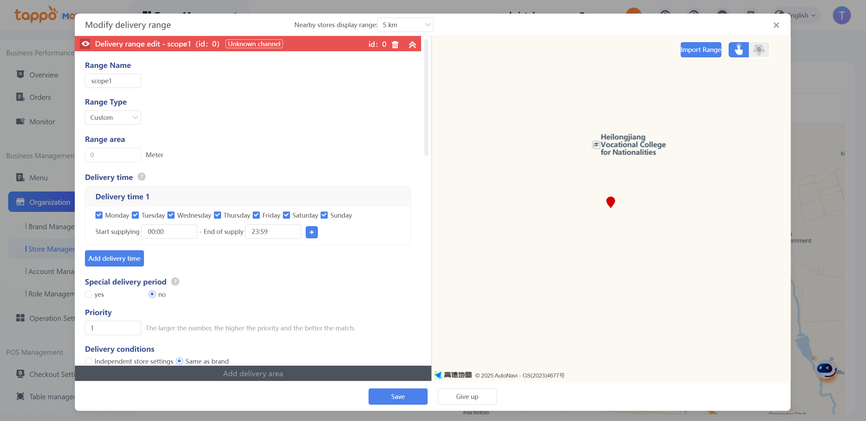Open the Nearby stores display range dropdown
866x421 pixels.
point(405,25)
